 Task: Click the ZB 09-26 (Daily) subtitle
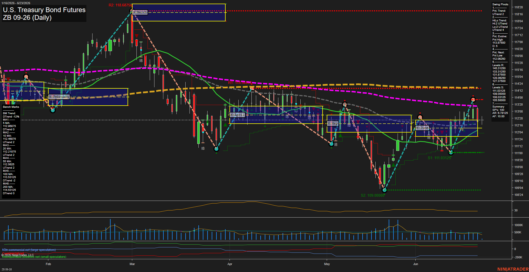(27, 18)
